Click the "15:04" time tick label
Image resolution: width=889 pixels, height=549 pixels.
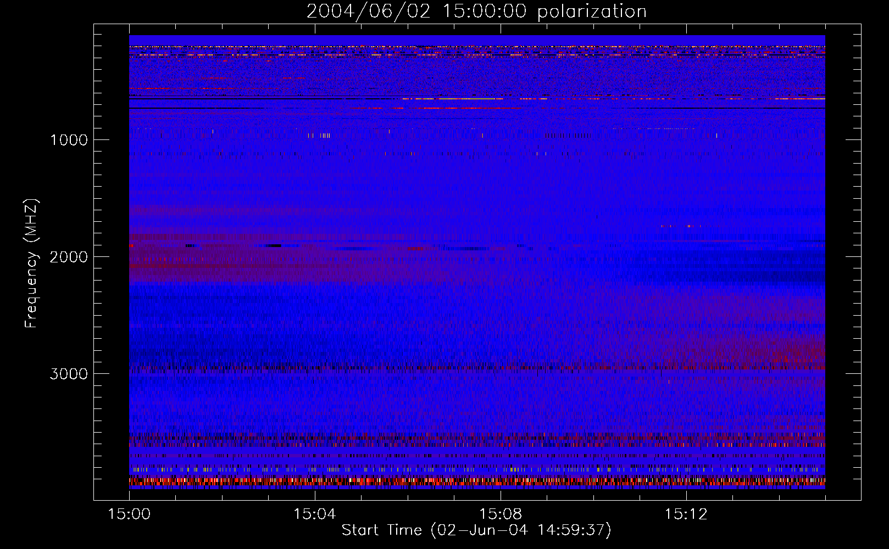point(315,514)
